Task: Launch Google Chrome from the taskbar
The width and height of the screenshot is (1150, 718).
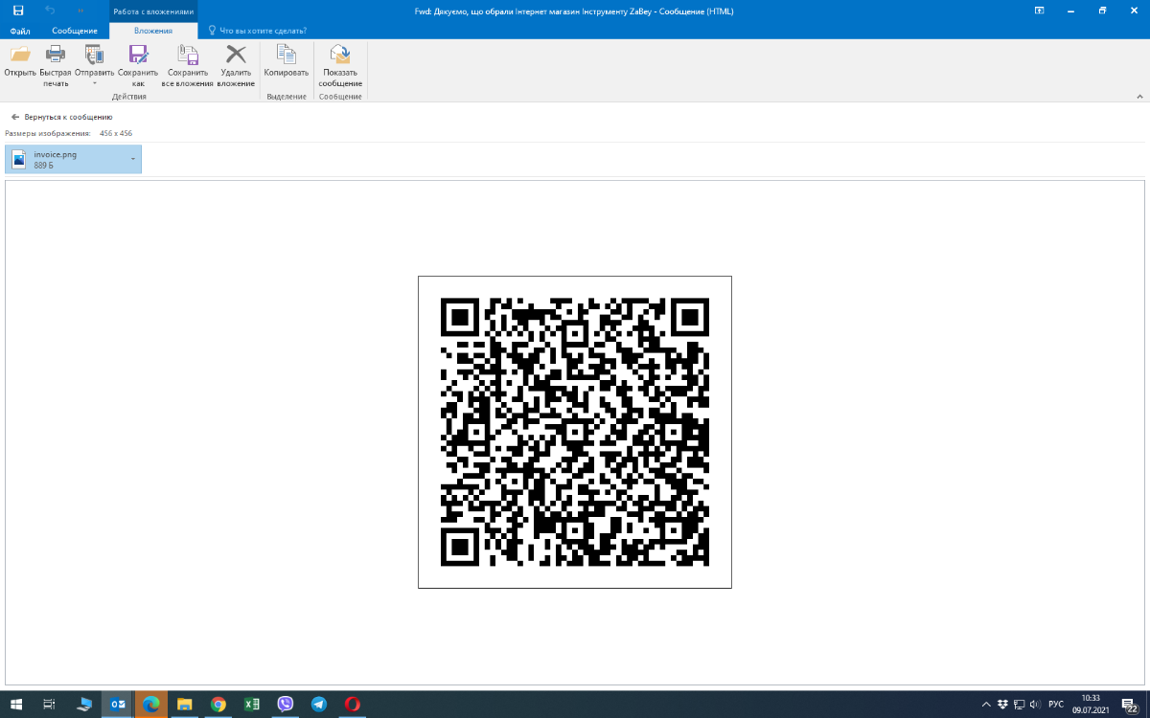Action: (x=218, y=704)
